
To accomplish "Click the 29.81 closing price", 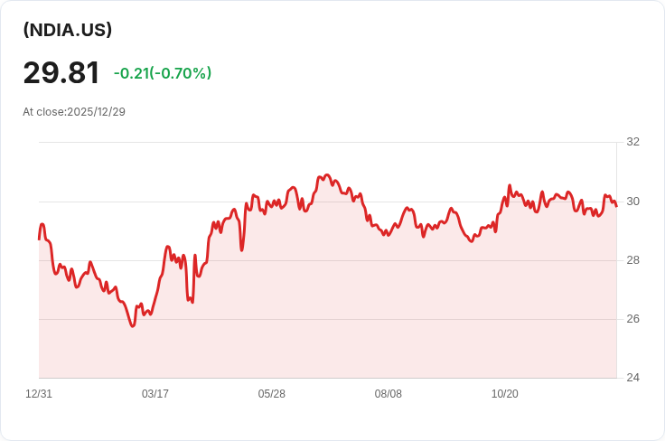I will point(61,73).
